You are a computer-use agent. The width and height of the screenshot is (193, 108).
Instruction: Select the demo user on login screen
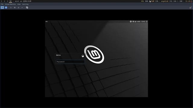tap(58, 55)
